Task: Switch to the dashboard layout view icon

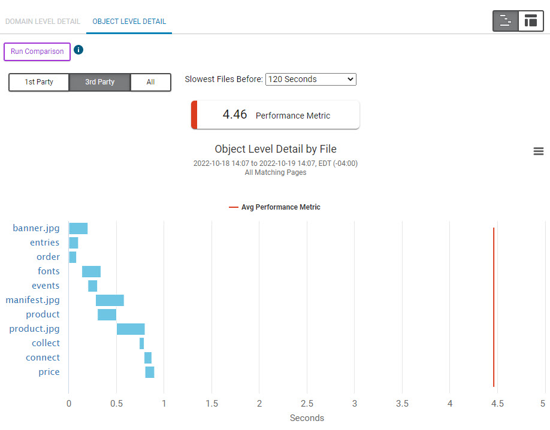Action: click(530, 20)
